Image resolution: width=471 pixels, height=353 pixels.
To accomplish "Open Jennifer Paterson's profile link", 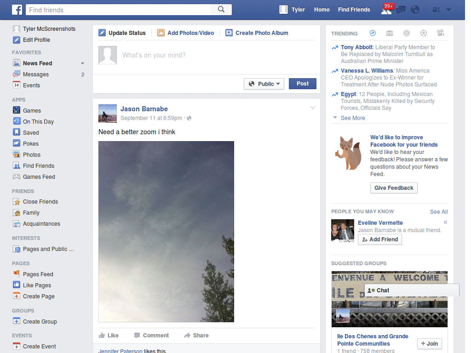I will 121,351.
